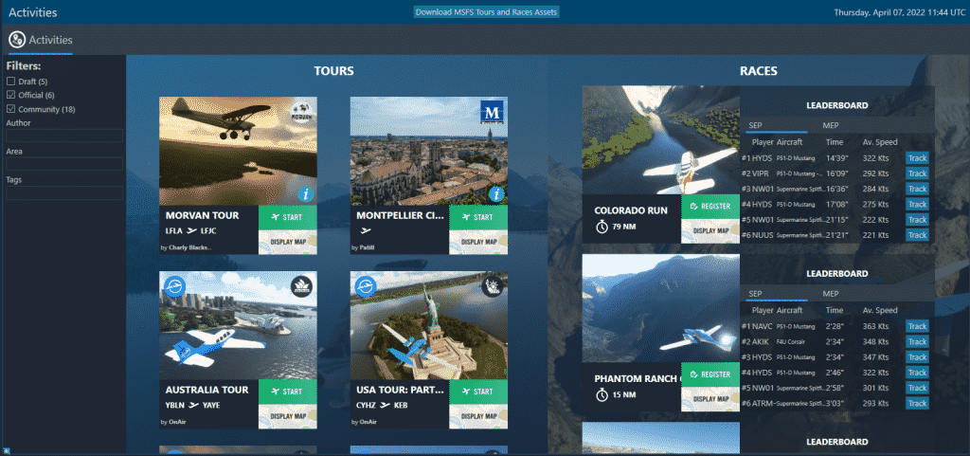This screenshot has height=456, width=970.
Task: Track #1 NAVC 2'28" entry
Action: pyautogui.click(x=917, y=326)
